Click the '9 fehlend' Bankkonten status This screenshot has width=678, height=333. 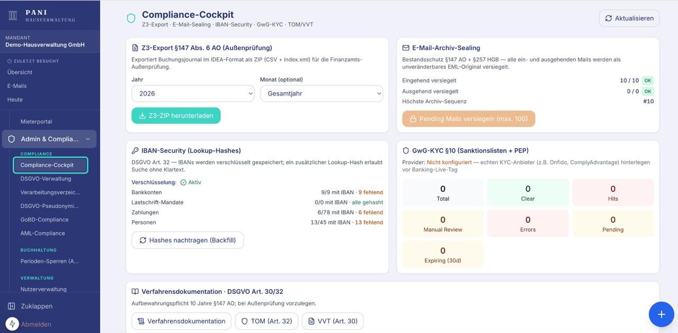coord(371,192)
